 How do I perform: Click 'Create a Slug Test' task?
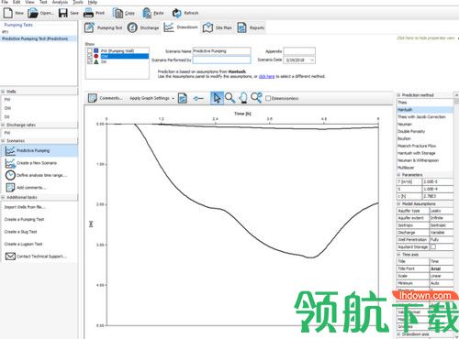tap(20, 232)
